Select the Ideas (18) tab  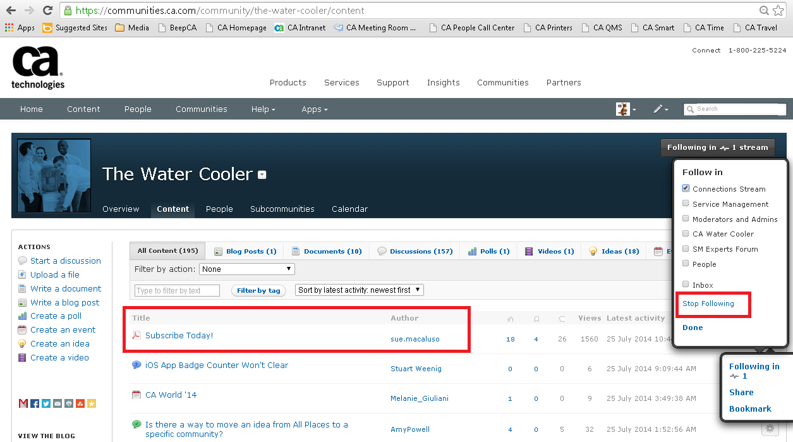coord(614,251)
